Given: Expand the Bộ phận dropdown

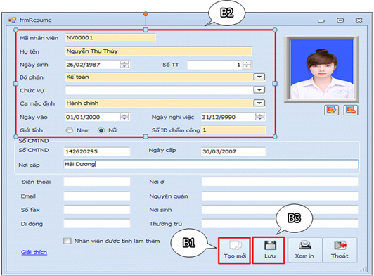Looking at the screenshot, I should tap(259, 77).
